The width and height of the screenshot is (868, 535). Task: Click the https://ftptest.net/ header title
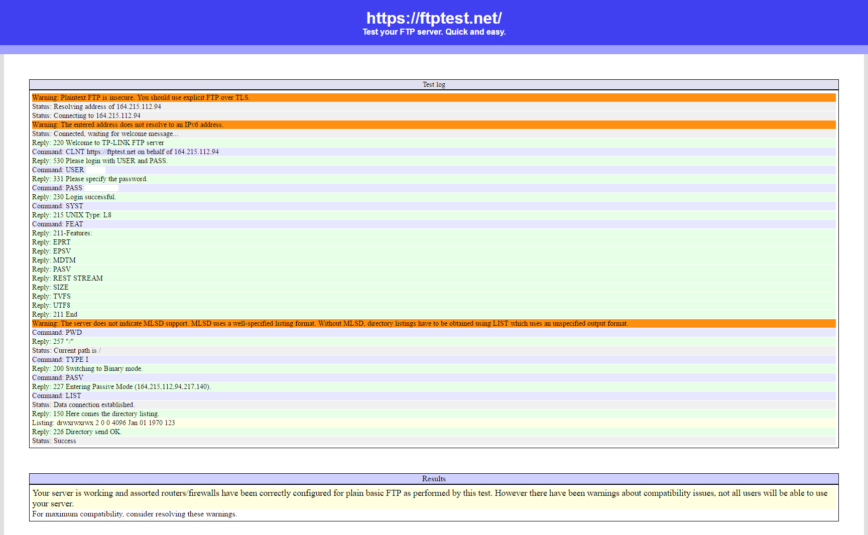434,18
